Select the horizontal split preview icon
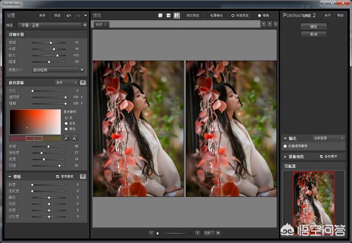This screenshot has height=243, width=352. 168,15
